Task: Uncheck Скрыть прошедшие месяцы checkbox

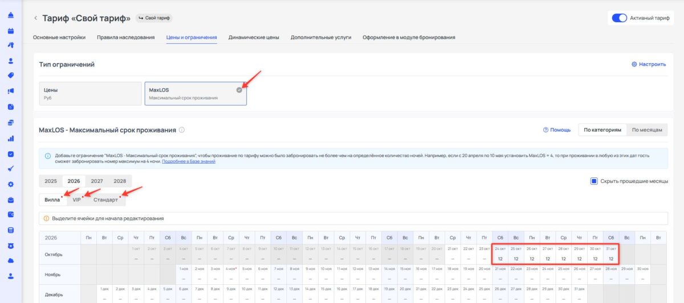Action: click(593, 181)
